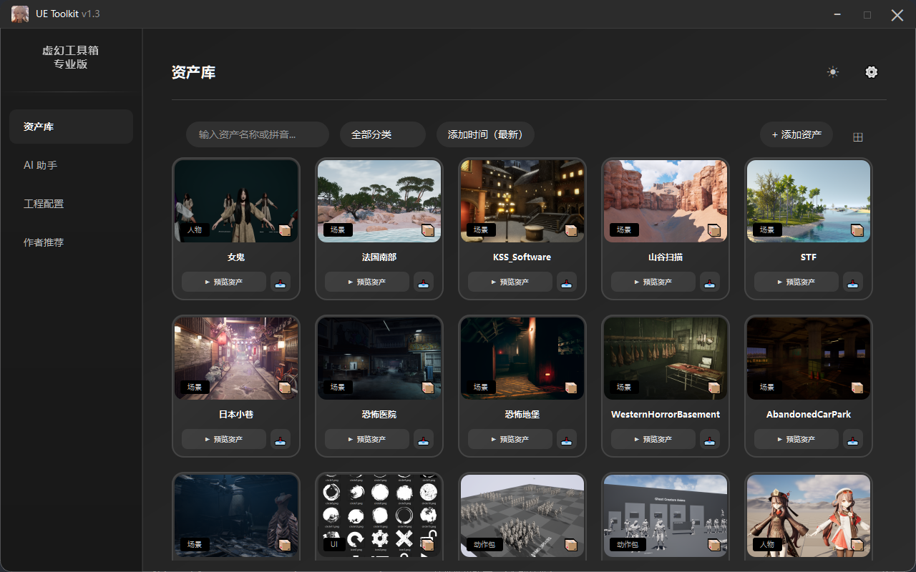
Task: Click the + 添加资产 button
Action: [796, 134]
